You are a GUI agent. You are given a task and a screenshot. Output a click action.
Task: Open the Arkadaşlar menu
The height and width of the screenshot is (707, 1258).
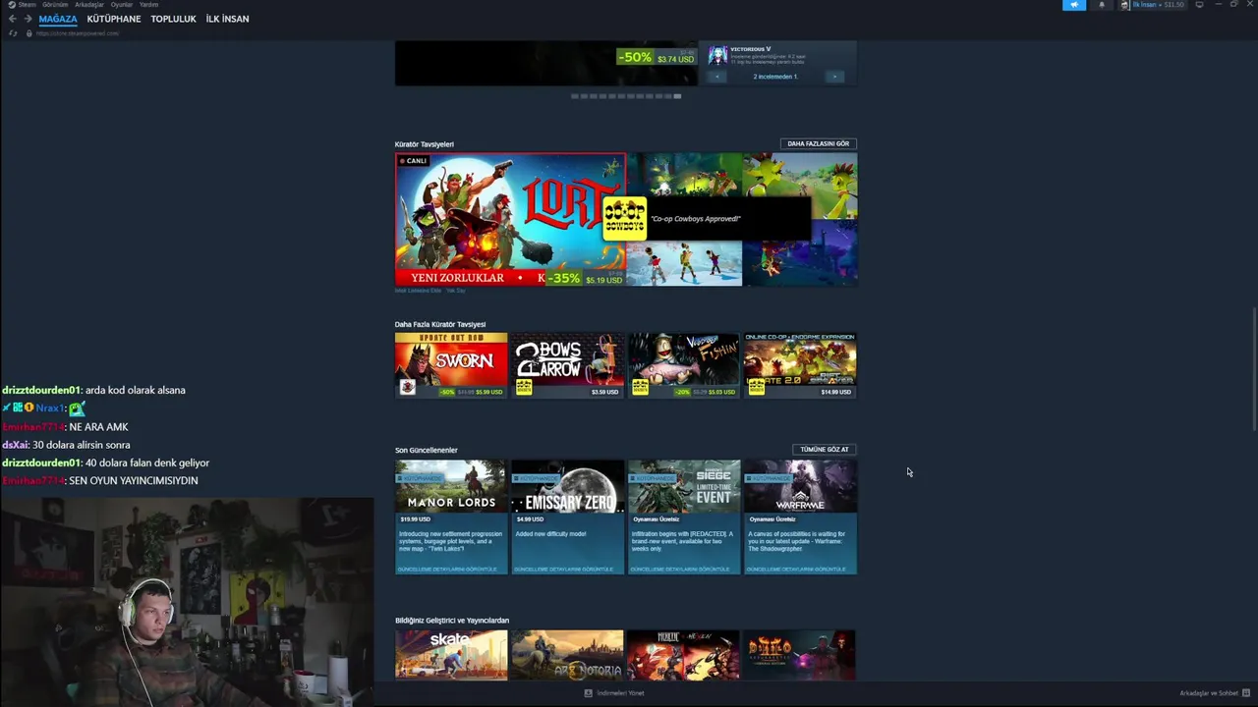(x=89, y=5)
